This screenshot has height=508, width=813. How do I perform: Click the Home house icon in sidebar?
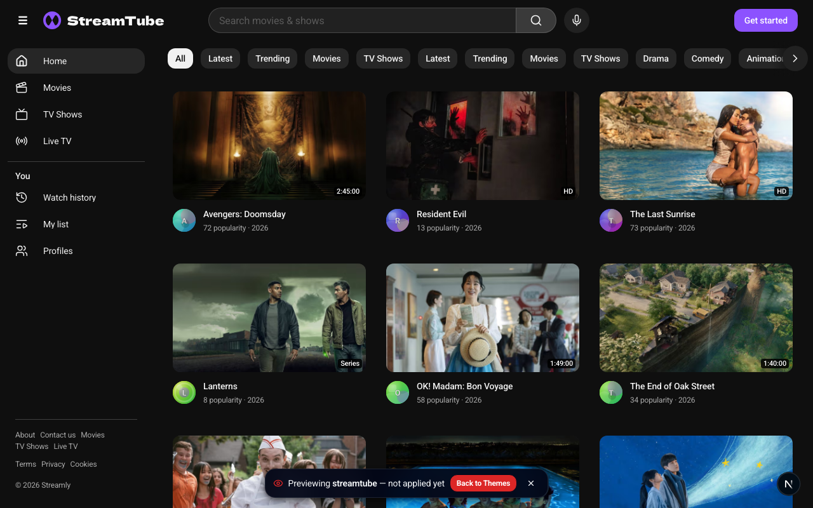coord(22,61)
